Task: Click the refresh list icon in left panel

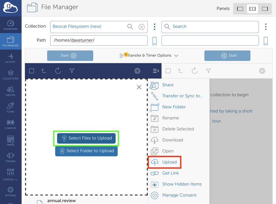Action: click(58, 71)
